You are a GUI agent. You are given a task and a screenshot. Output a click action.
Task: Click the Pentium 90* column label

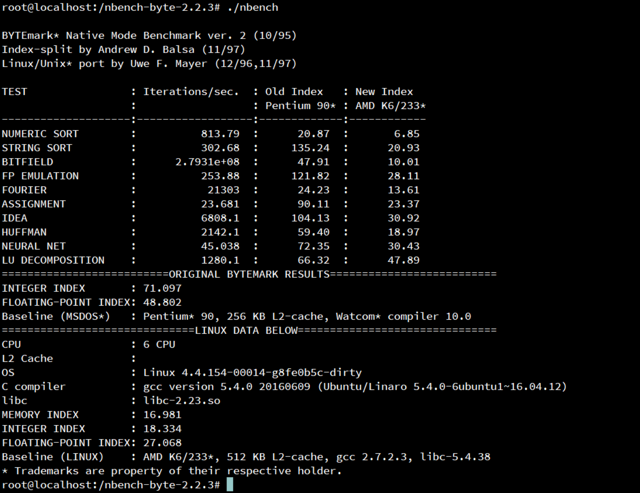300,106
